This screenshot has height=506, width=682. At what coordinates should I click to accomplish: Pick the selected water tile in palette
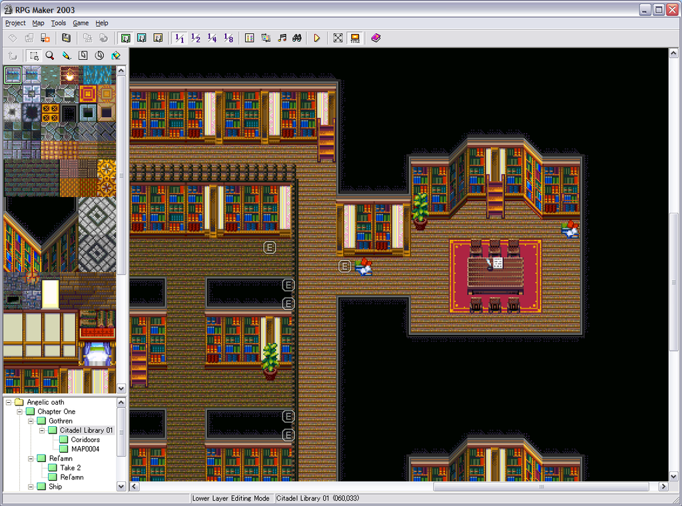pos(13,75)
